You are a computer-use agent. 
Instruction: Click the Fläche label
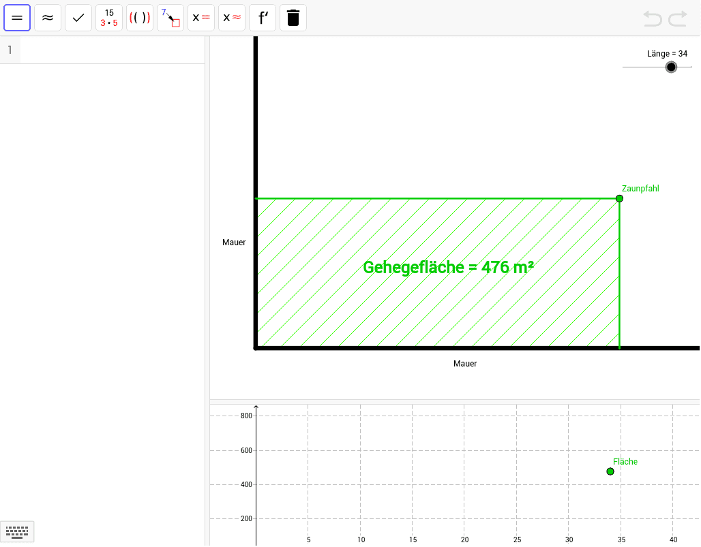(625, 462)
